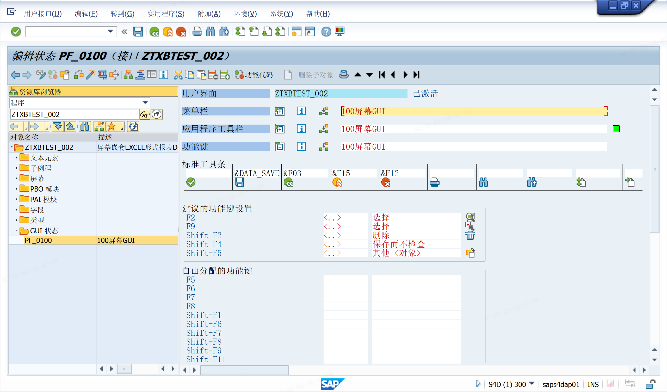
Task: Click the Find binoculars icon in the repository browser
Action: [x=85, y=127]
